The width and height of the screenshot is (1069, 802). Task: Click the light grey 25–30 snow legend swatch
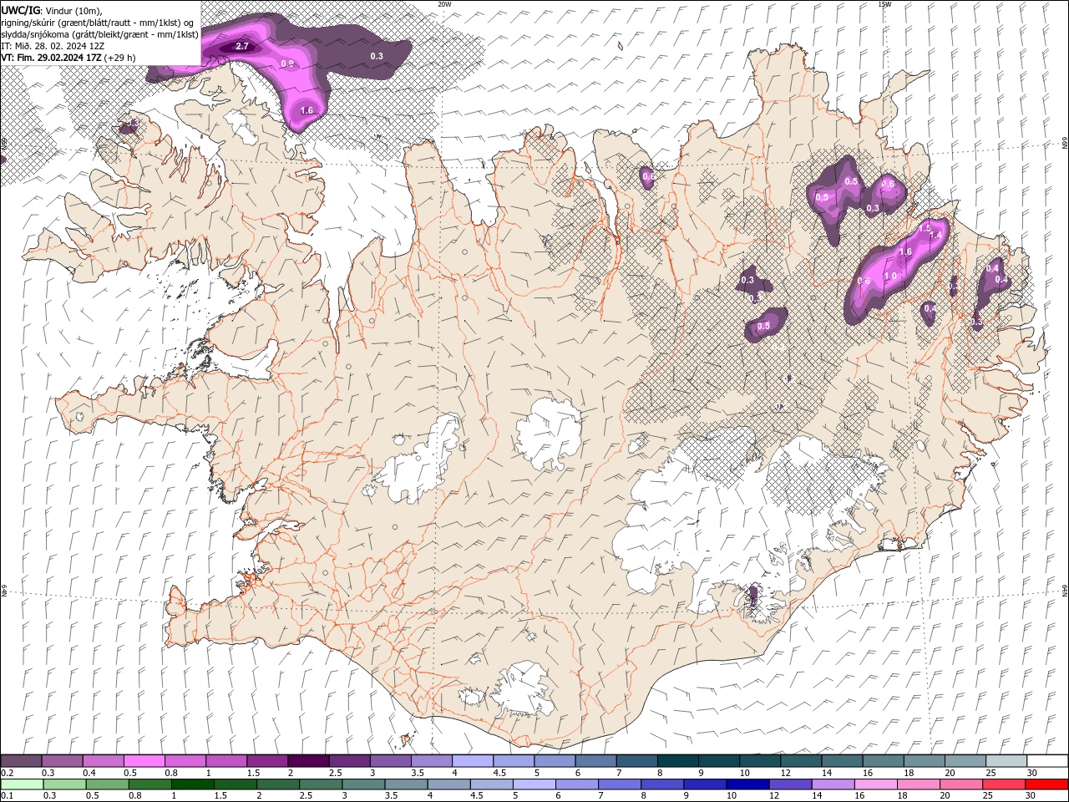[1006, 761]
